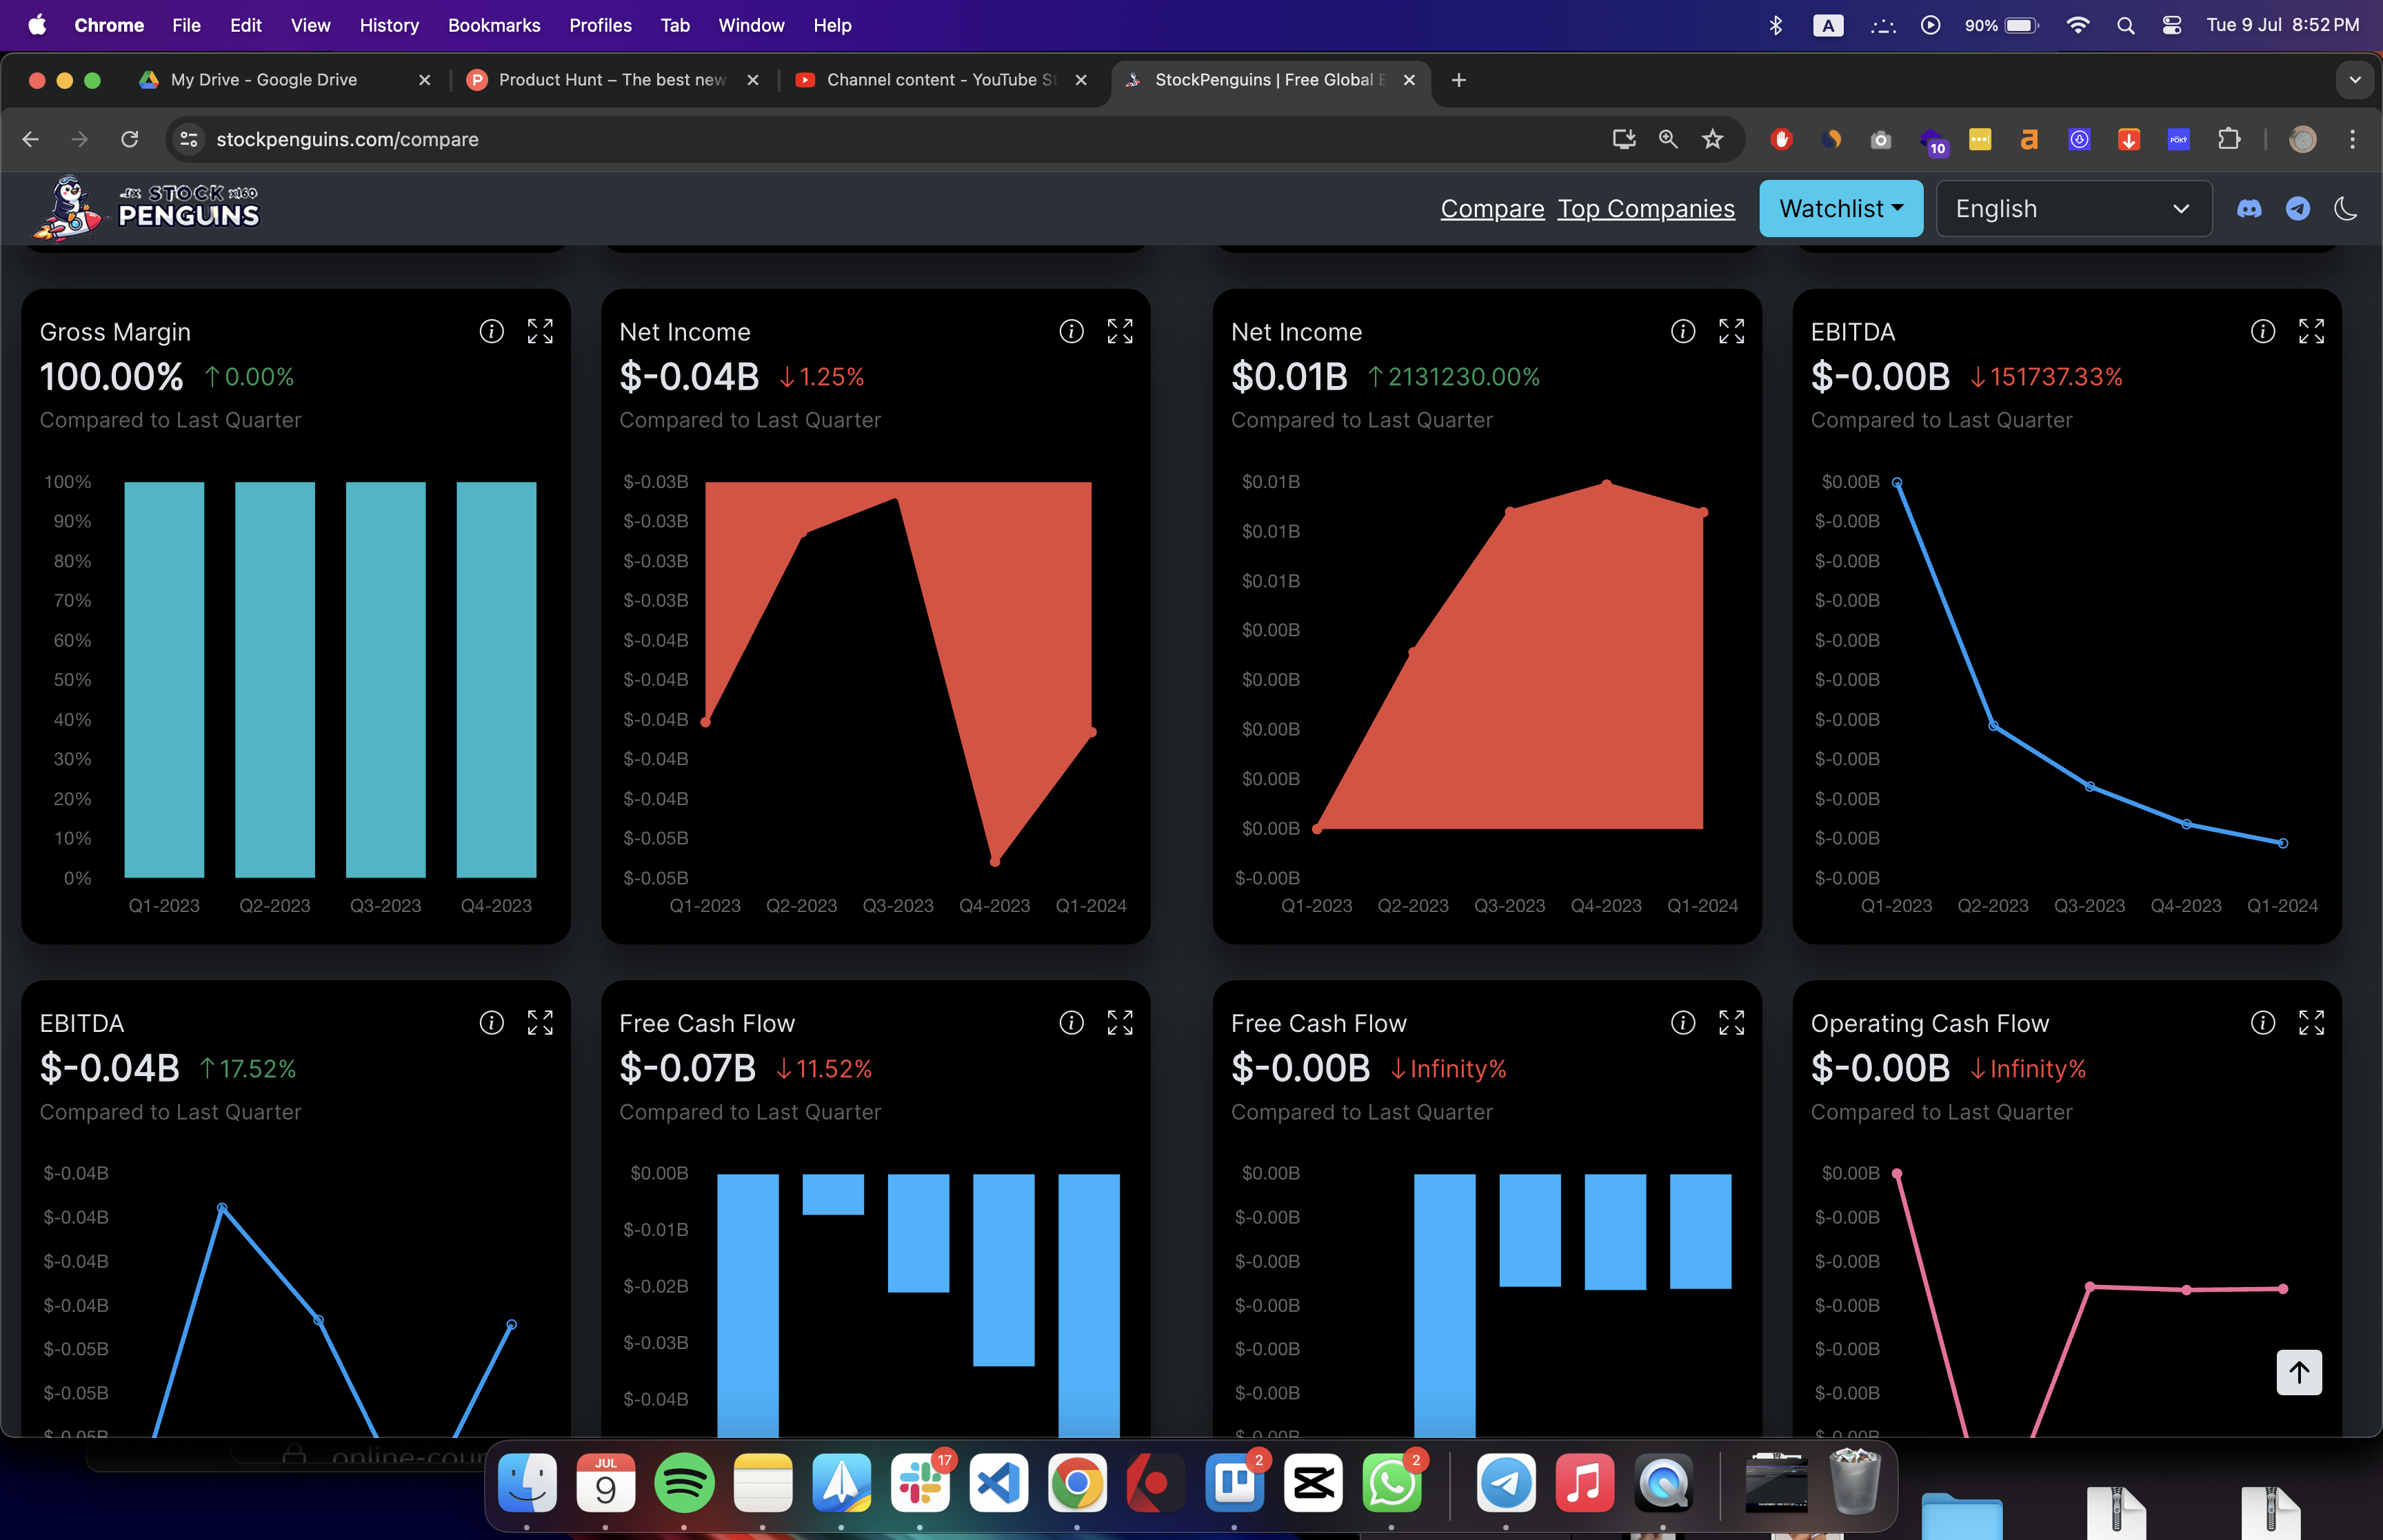Open info icon on Operating Cash Flow card
Screen dimensions: 2383x1540
pos(2263,1022)
